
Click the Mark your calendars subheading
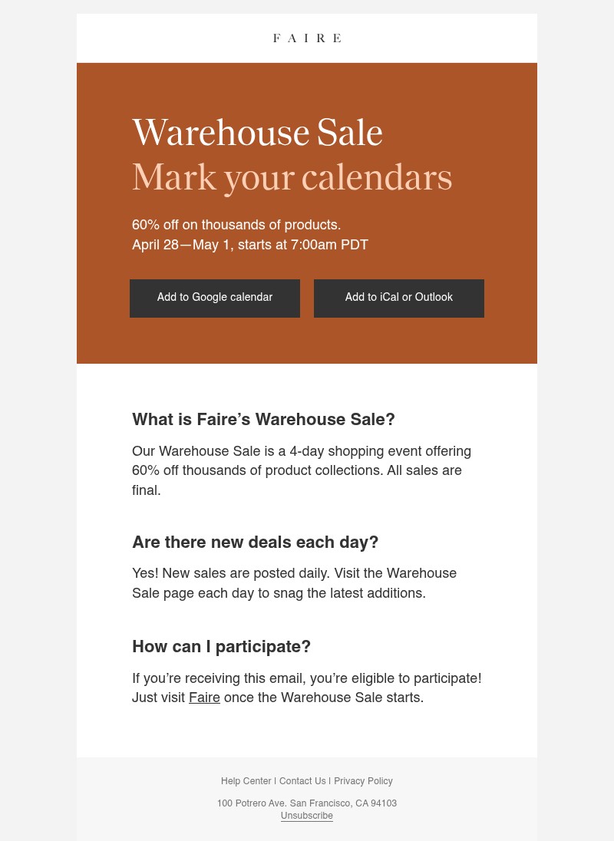tap(292, 177)
